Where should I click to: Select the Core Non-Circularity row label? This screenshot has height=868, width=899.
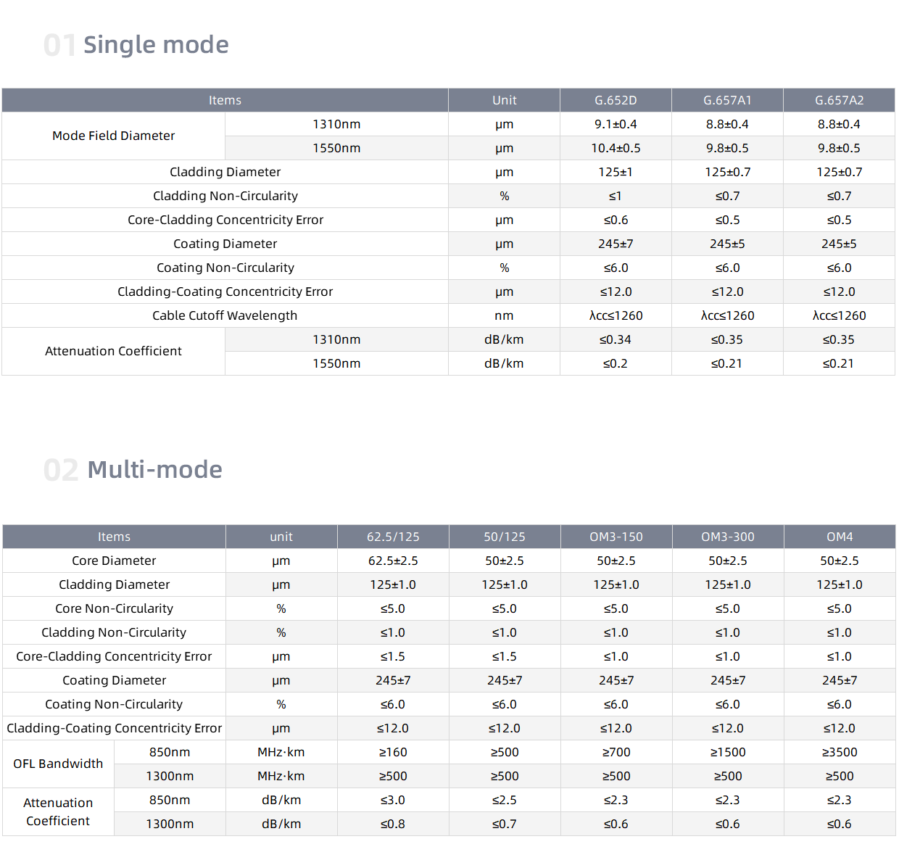tap(114, 608)
